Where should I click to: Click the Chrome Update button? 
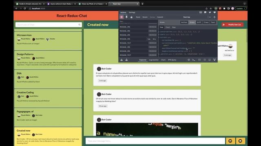(241, 9)
